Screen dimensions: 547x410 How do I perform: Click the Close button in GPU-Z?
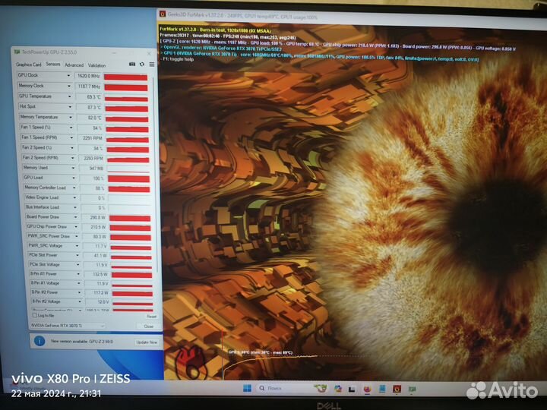coord(149,326)
